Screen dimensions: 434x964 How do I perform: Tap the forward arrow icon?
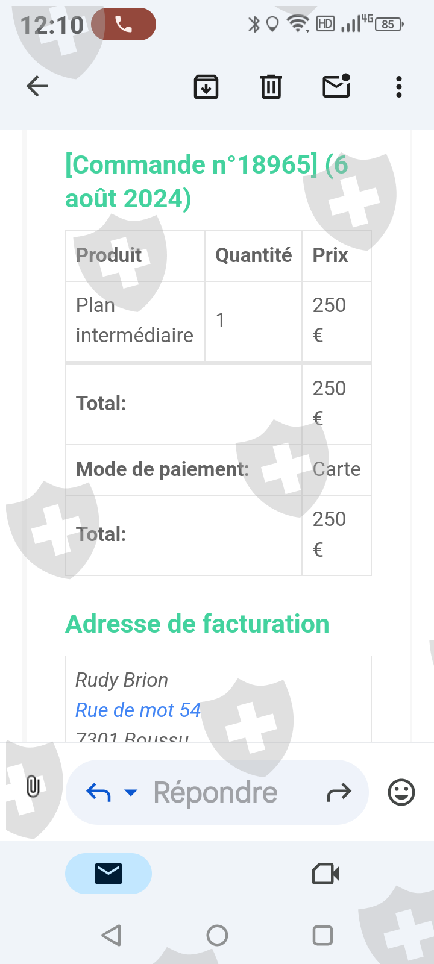click(339, 792)
